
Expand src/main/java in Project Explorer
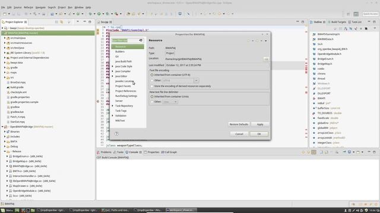[5, 38]
